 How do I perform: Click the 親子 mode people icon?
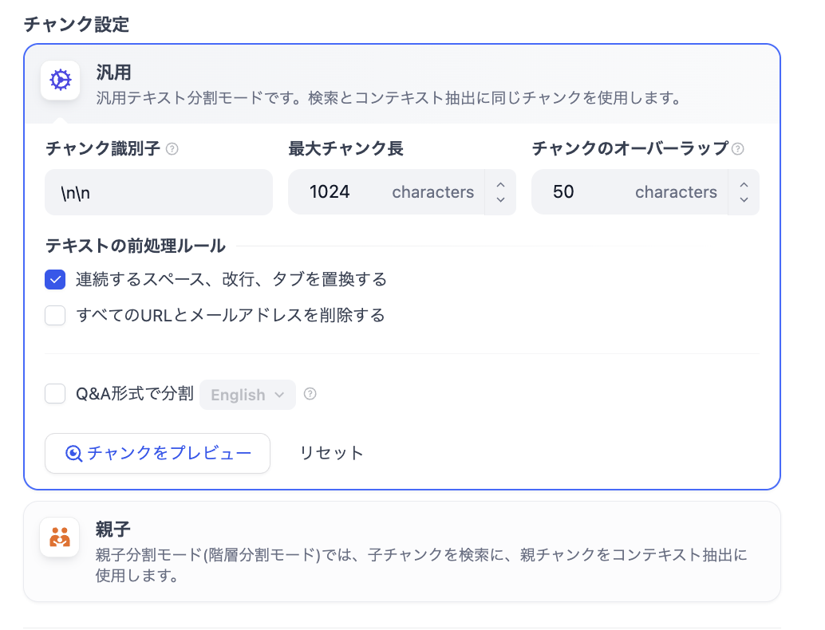(x=60, y=537)
